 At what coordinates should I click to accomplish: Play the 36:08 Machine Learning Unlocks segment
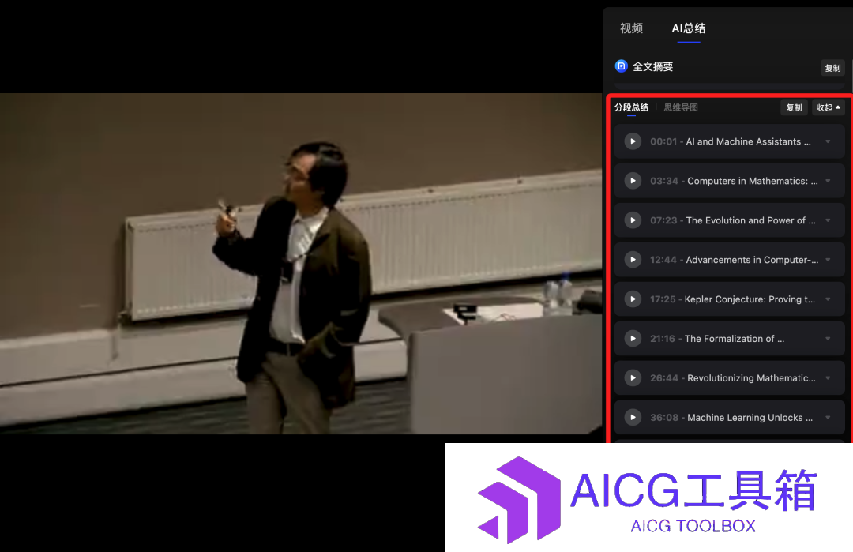point(633,418)
